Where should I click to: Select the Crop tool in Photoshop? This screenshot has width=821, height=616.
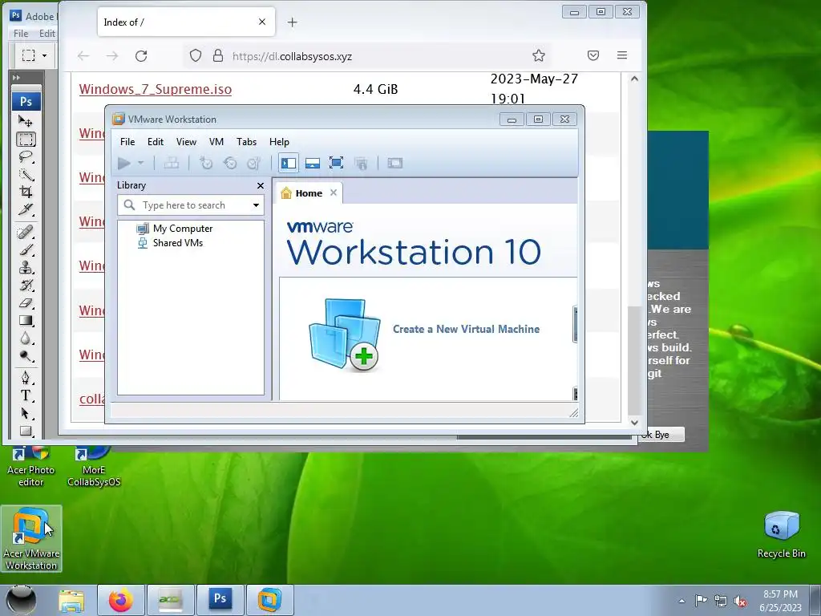tap(26, 192)
